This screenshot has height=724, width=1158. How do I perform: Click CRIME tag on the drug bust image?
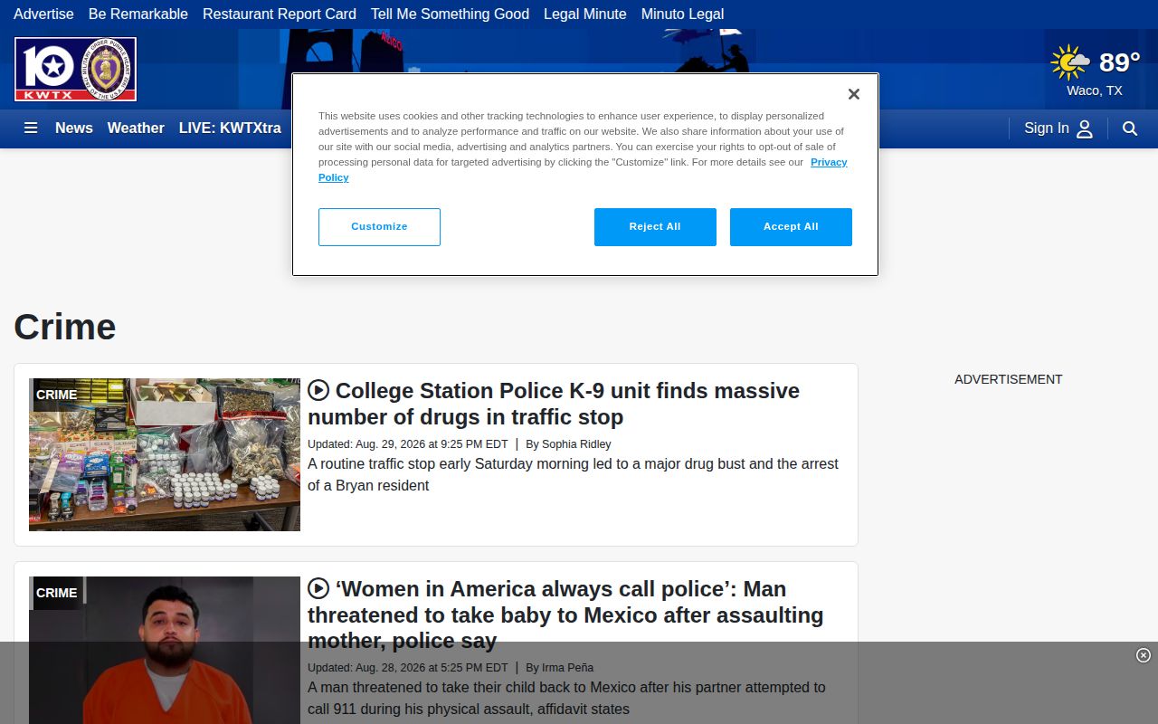[x=57, y=395]
